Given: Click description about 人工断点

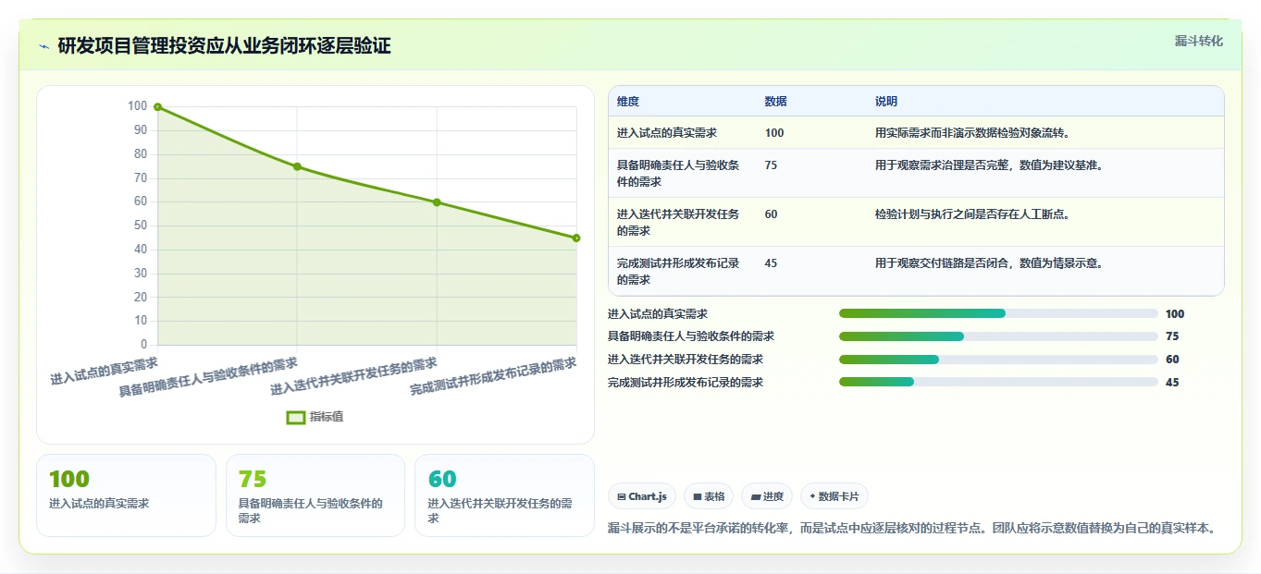Looking at the screenshot, I should 973,214.
